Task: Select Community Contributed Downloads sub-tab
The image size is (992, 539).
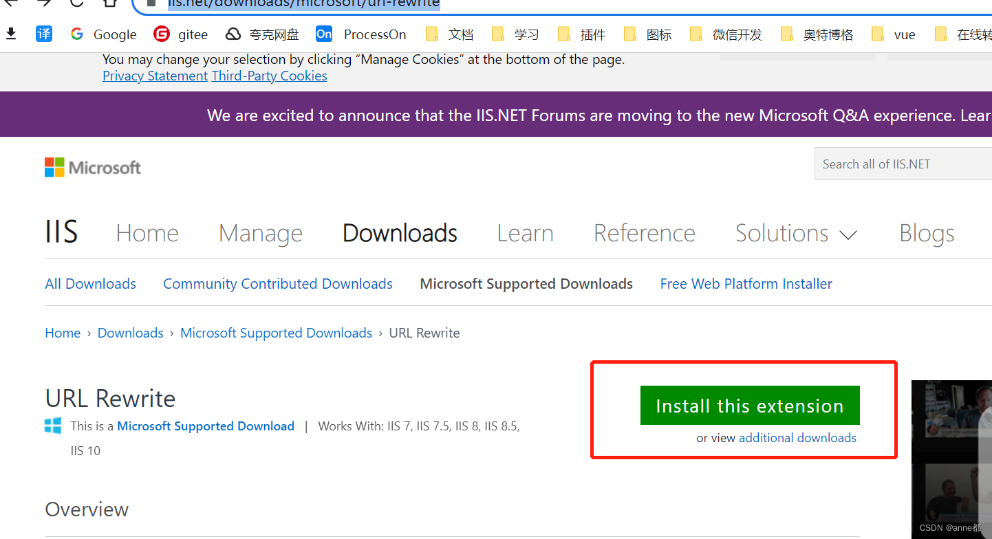Action: (x=278, y=284)
